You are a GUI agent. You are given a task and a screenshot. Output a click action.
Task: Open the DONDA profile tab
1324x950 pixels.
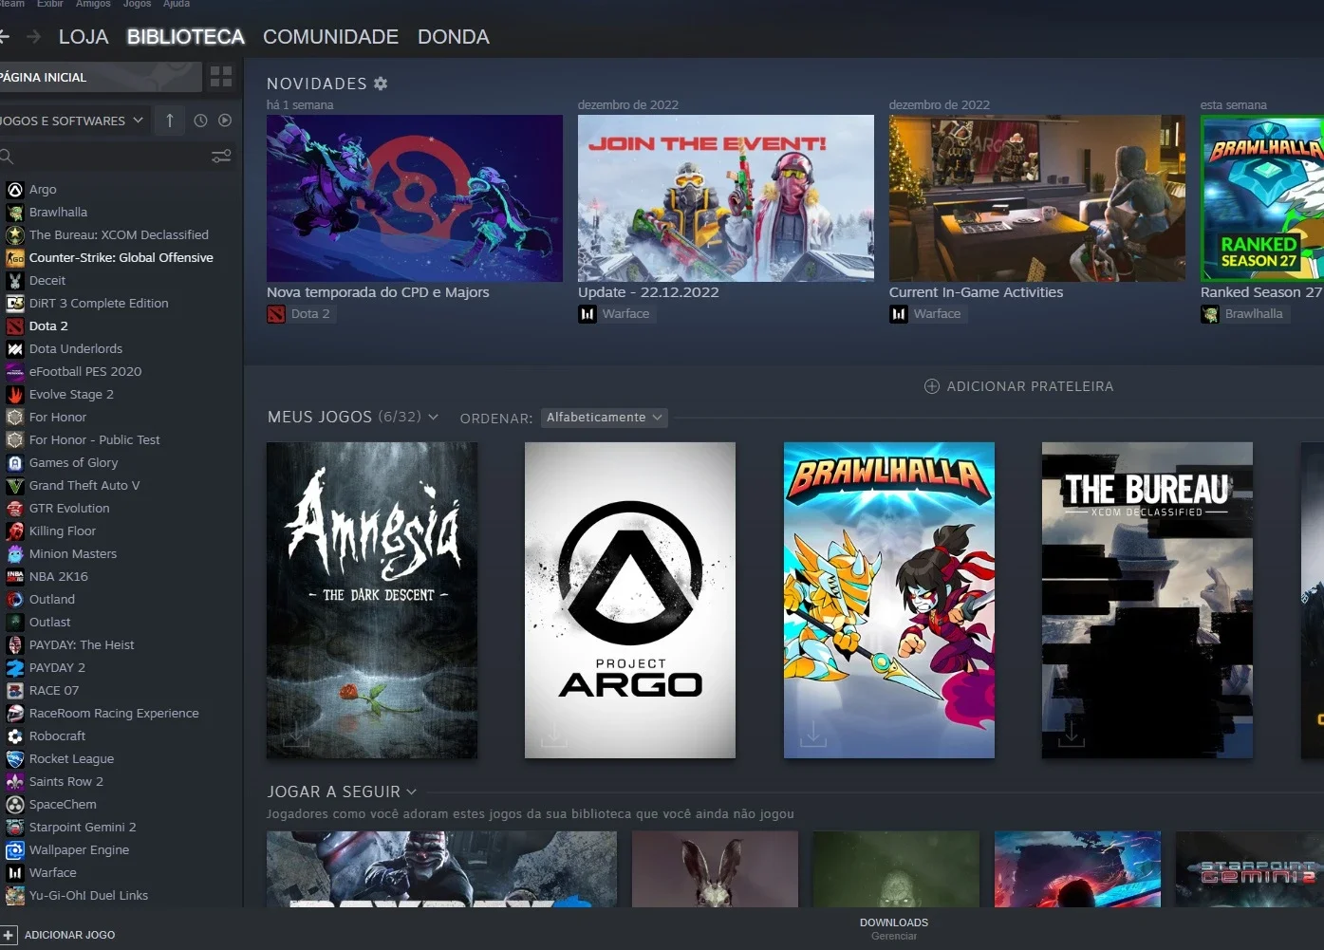coord(454,37)
